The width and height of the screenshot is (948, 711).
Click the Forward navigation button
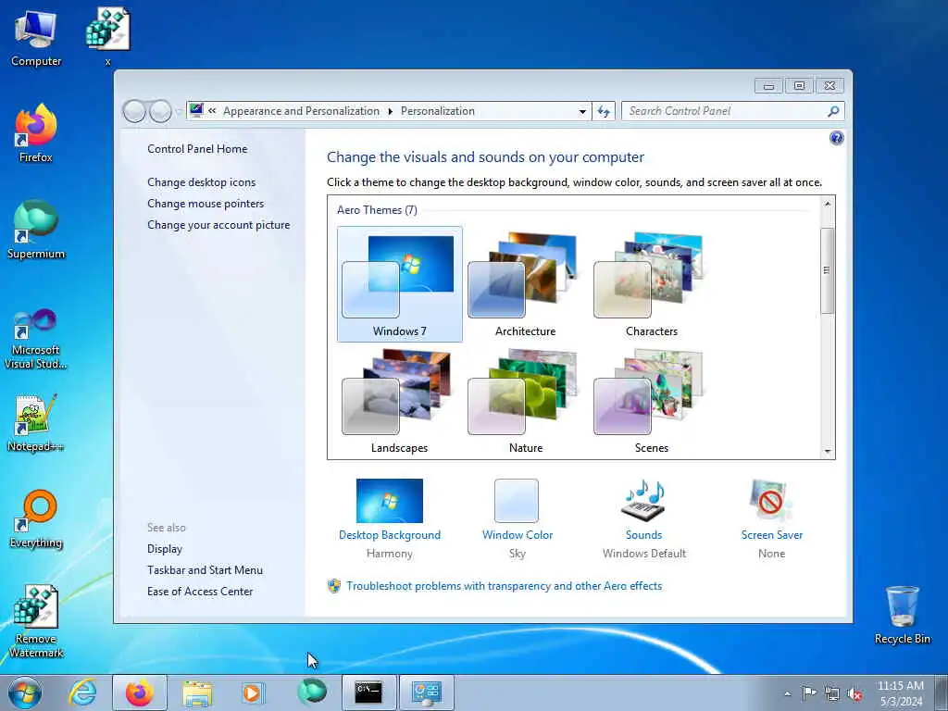(x=160, y=111)
